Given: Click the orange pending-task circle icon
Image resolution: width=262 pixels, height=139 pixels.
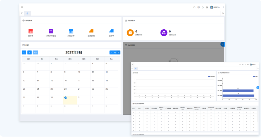Looking at the screenshot, I should [130, 32].
